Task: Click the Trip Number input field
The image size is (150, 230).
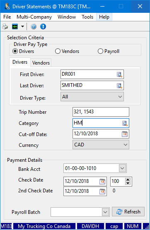Action: [101, 112]
